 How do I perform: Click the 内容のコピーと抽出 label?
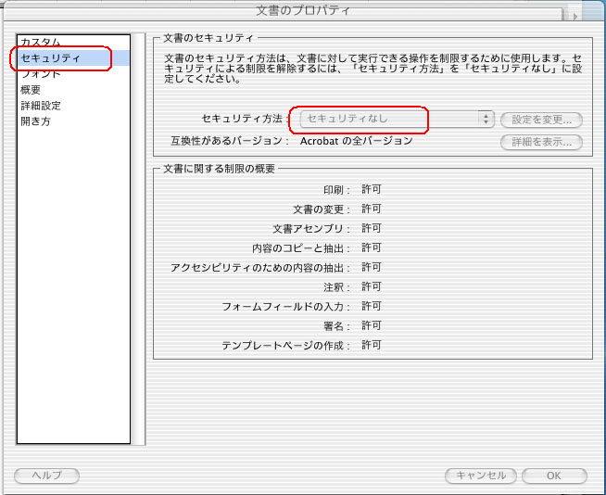[x=301, y=247]
